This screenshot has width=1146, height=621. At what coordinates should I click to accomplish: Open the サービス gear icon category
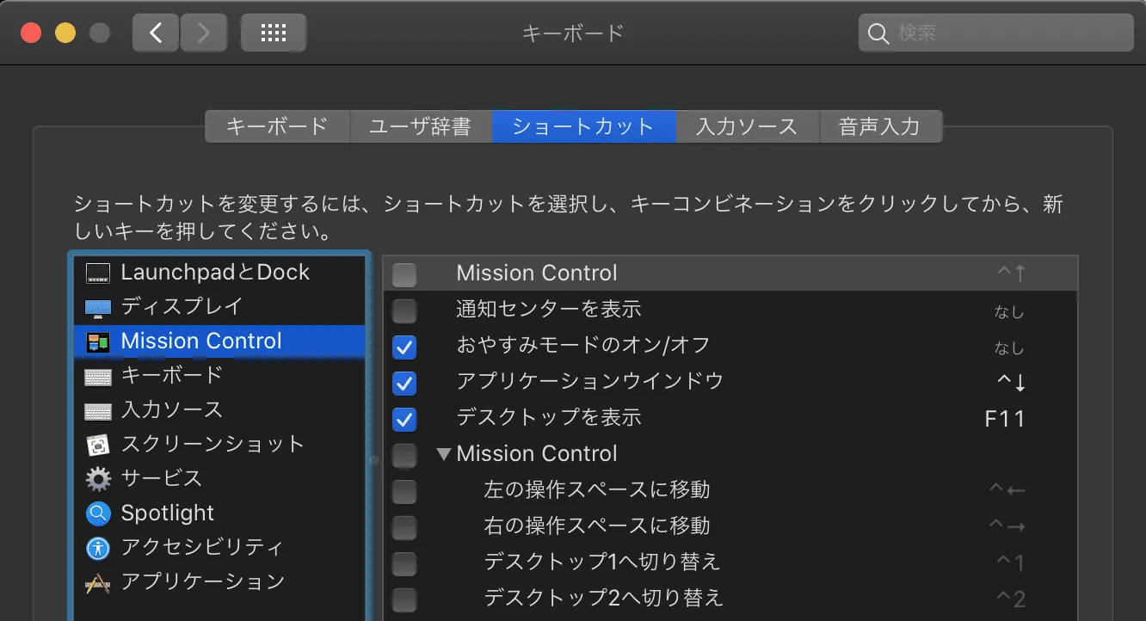(98, 479)
